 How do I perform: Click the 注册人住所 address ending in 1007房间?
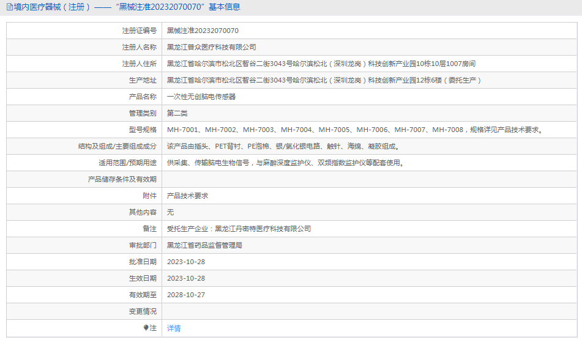click(321, 64)
